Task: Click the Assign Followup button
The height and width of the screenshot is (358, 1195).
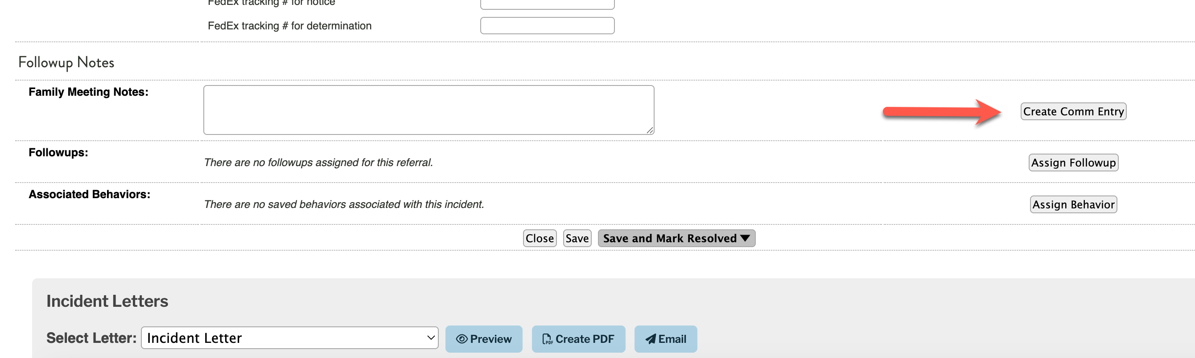Action: [1073, 163]
